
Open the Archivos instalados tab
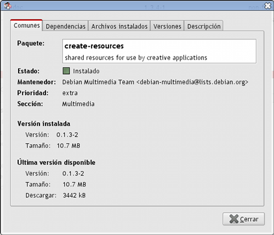(119, 26)
